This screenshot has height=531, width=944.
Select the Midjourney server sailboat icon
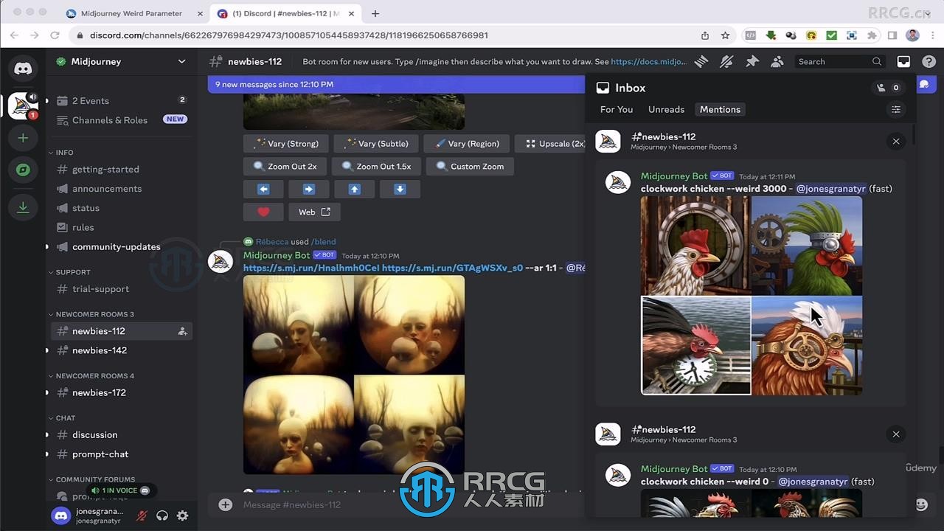coord(23,105)
